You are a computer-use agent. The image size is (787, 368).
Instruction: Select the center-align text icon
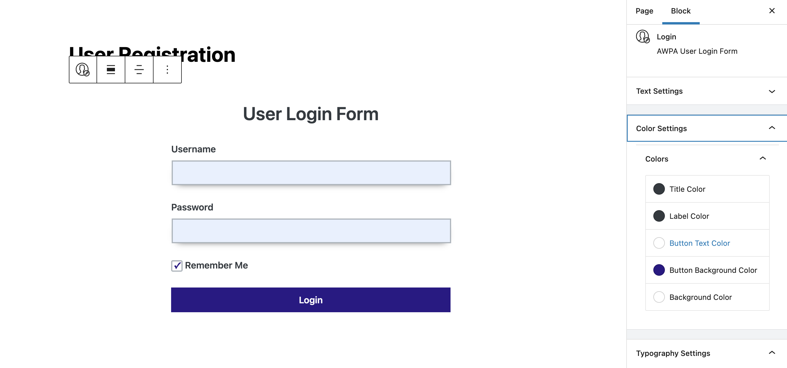(139, 70)
